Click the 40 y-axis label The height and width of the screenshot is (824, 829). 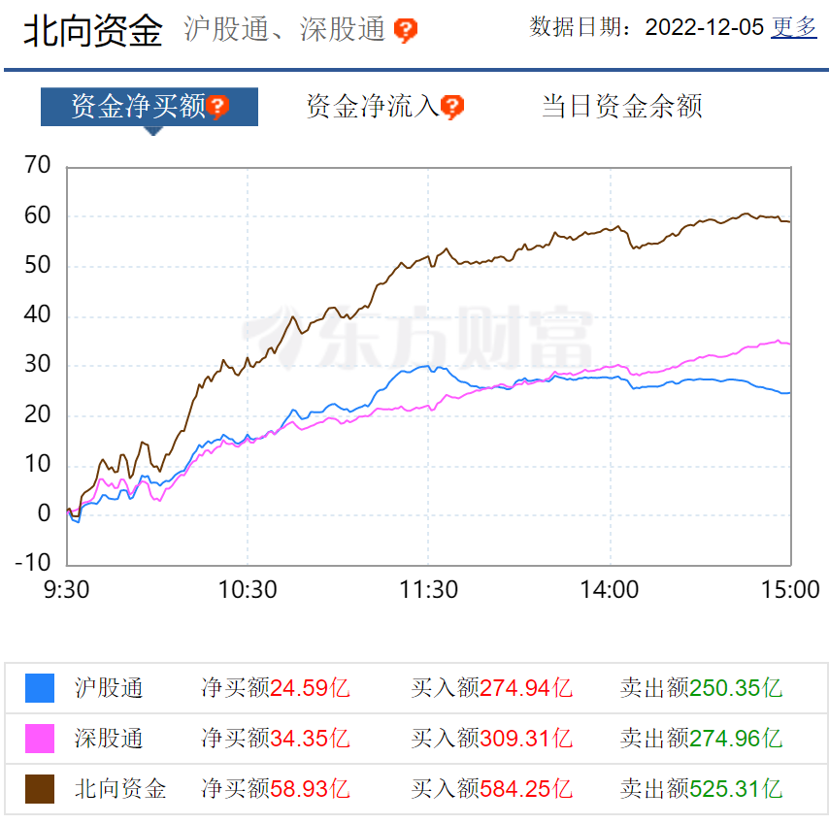click(38, 314)
